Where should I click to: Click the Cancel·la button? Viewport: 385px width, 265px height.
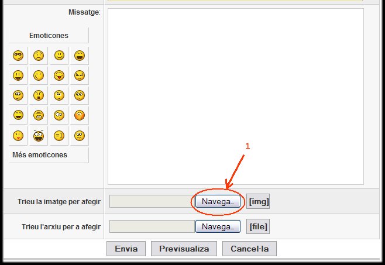coord(249,249)
